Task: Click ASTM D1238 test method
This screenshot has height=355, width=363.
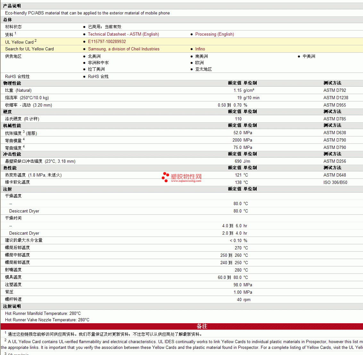Action: (x=336, y=98)
